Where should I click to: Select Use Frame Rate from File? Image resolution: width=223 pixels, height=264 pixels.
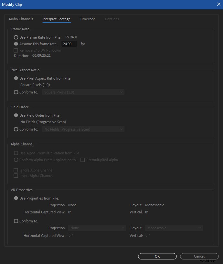point(16,37)
